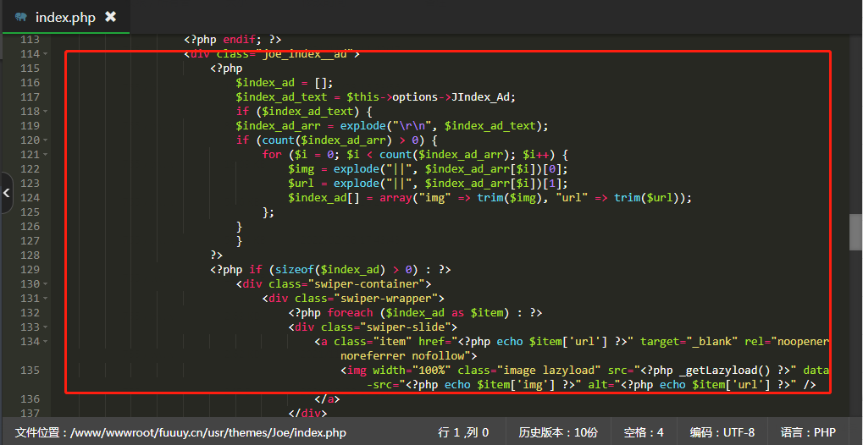The width and height of the screenshot is (863, 445).
Task: Click the row and column indicator 行 1, 列 0
Action: click(x=463, y=432)
